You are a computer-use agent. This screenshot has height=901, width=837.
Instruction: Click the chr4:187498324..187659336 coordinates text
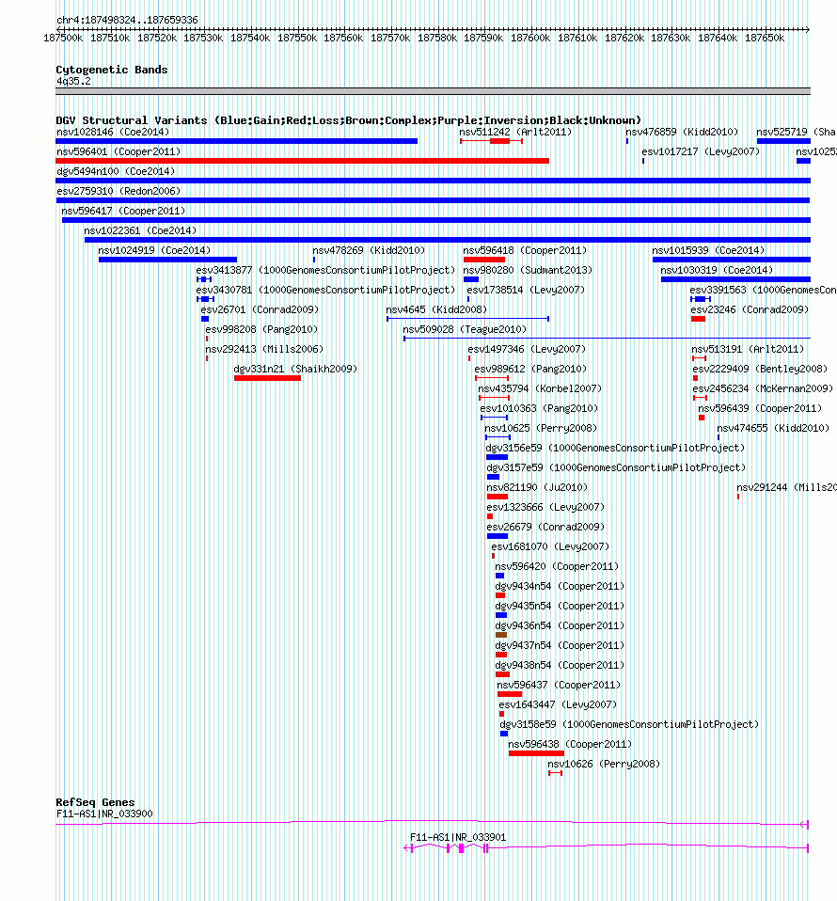pyautogui.click(x=127, y=20)
